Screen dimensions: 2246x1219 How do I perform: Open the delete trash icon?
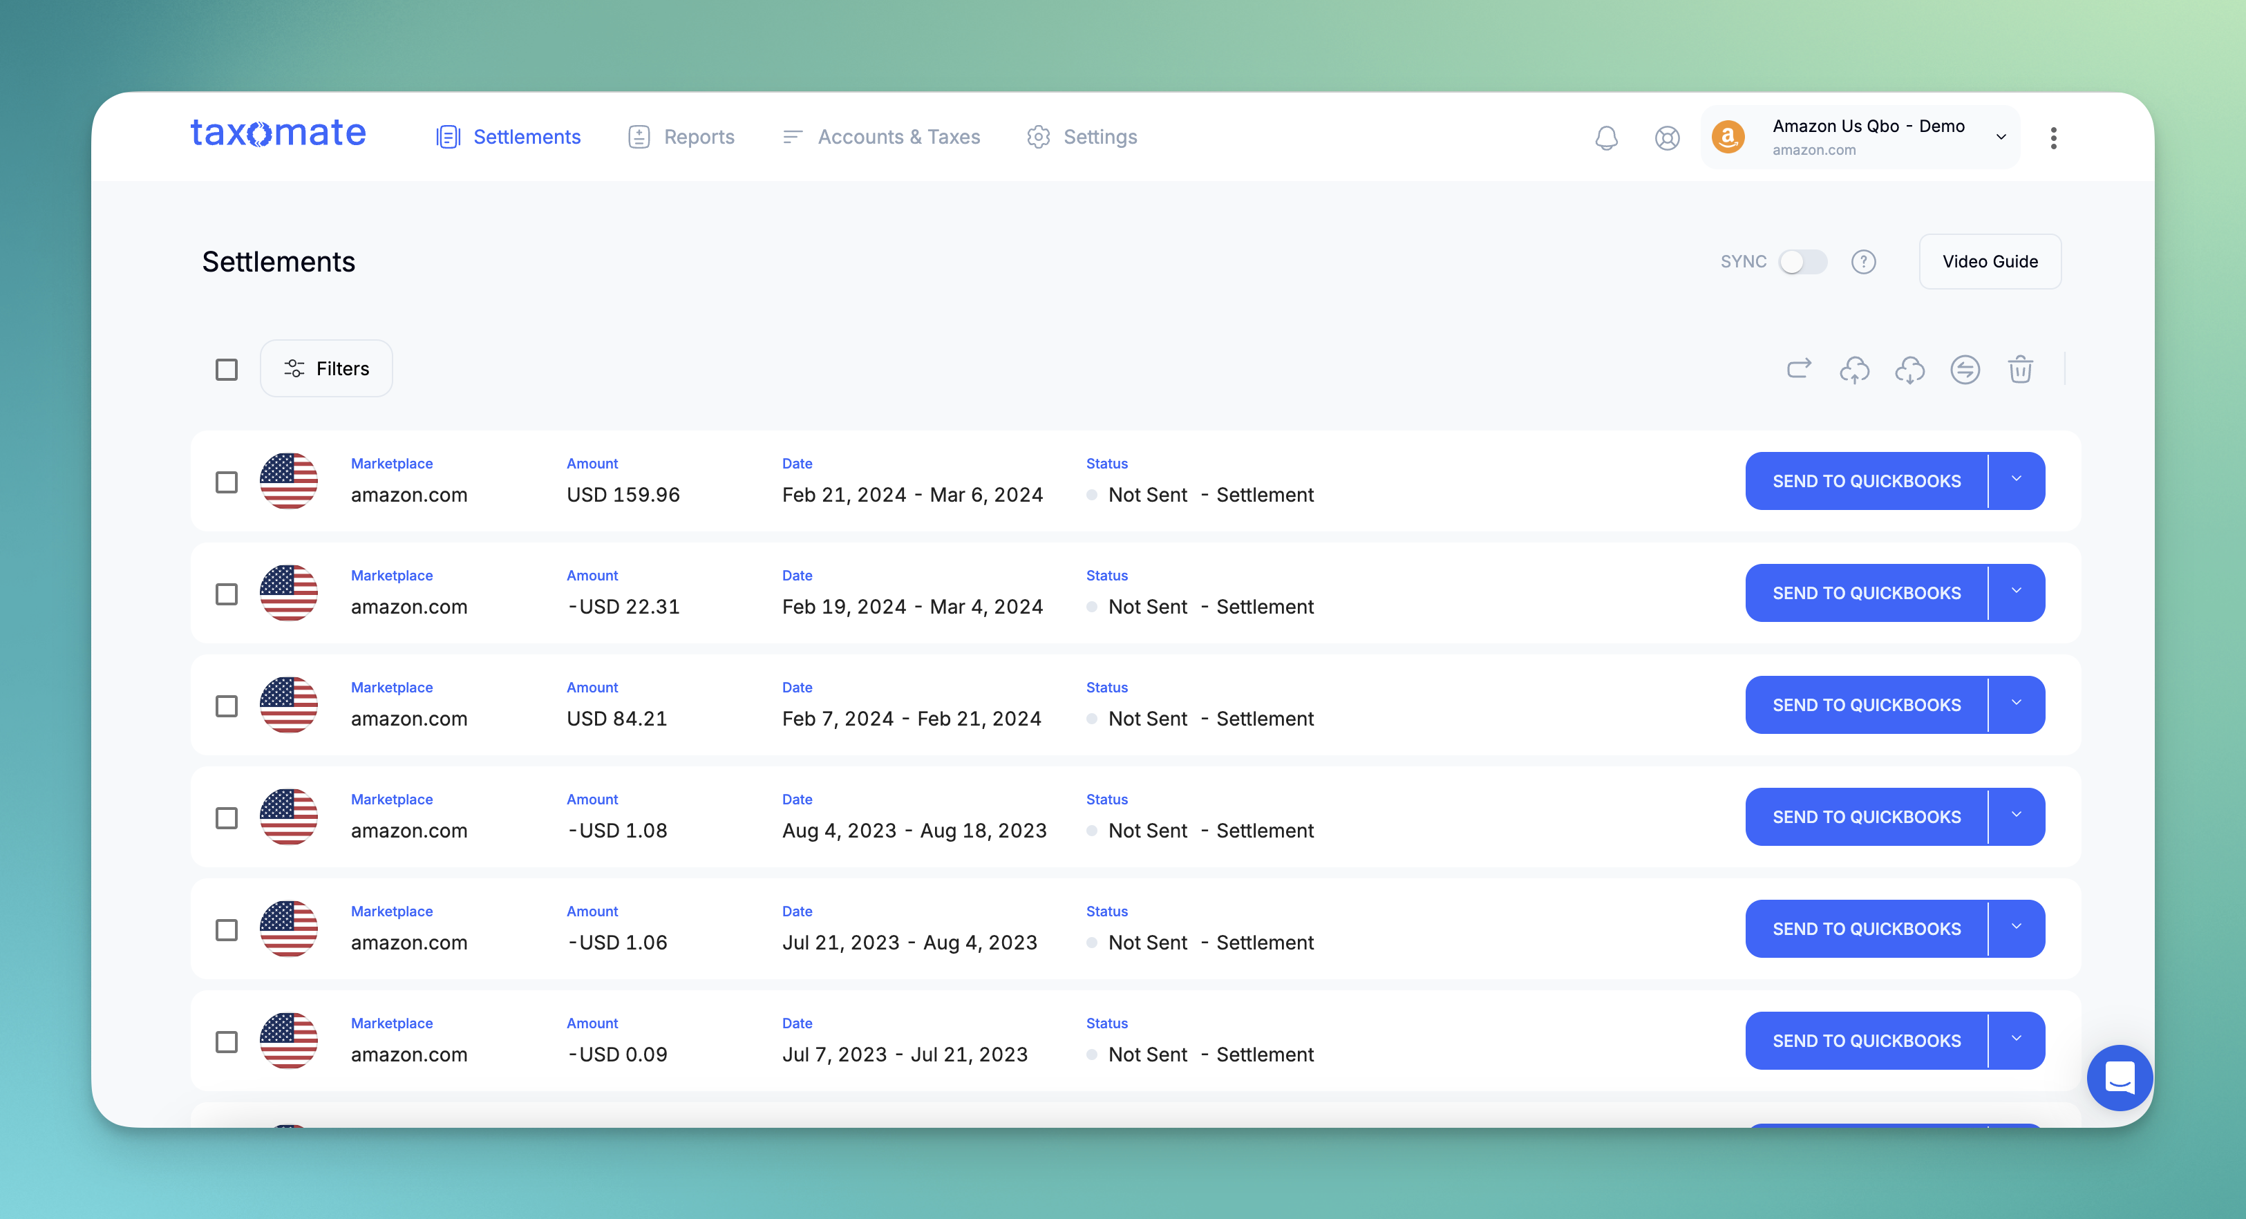pos(2021,370)
